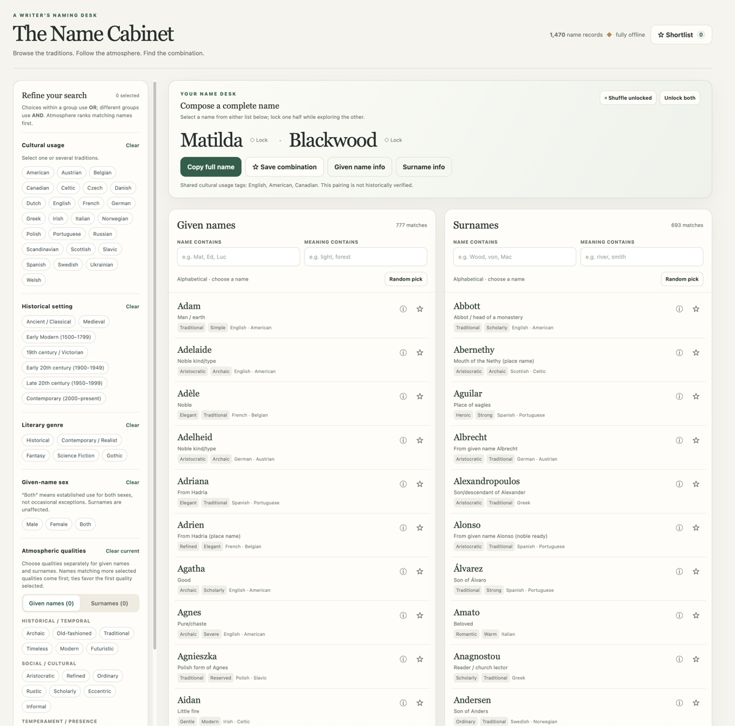
Task: Star the name Adelheid
Action: pos(420,441)
